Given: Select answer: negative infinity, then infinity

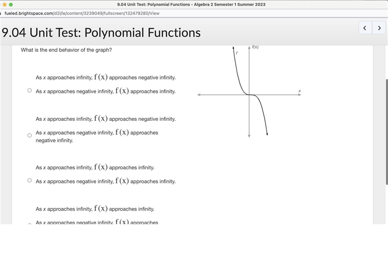Looking at the screenshot, I should 30,90.
